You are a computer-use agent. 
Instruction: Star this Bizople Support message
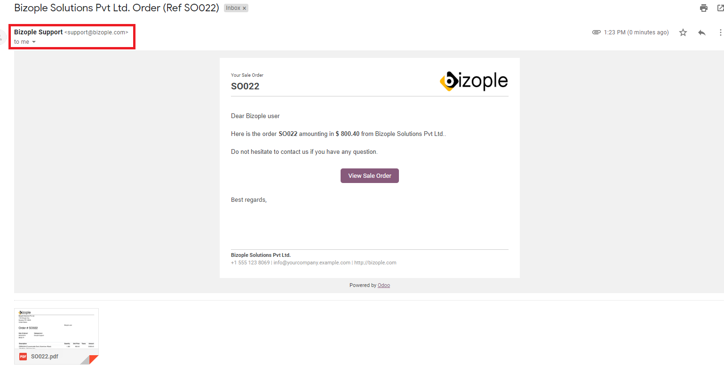(x=683, y=32)
